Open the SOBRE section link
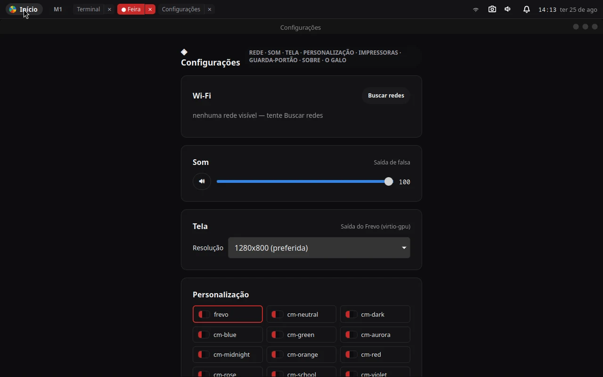Image resolution: width=603 pixels, height=377 pixels. click(311, 60)
